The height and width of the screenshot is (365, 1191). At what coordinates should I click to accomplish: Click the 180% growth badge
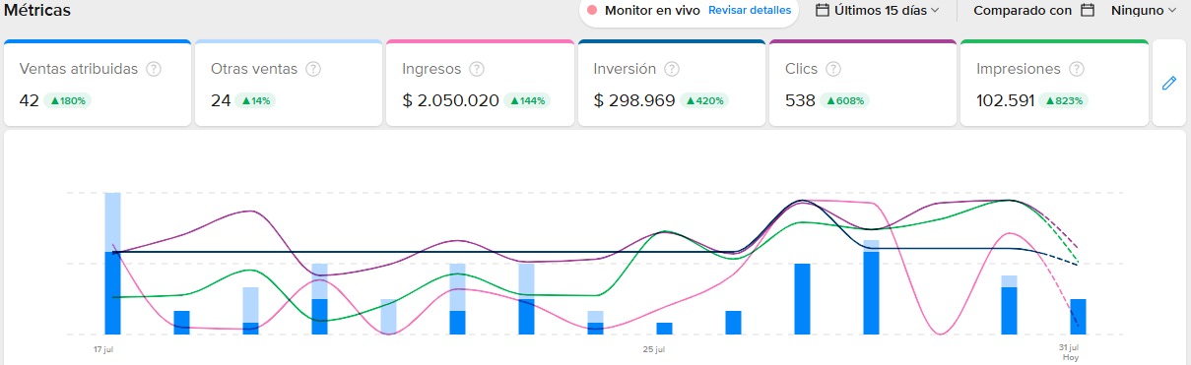(x=68, y=100)
